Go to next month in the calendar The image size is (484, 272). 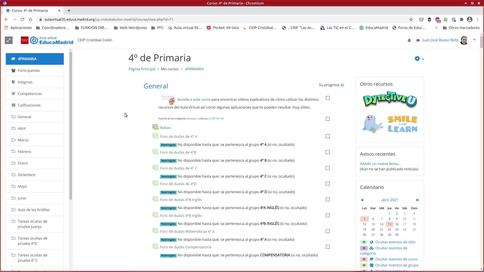tap(417, 200)
